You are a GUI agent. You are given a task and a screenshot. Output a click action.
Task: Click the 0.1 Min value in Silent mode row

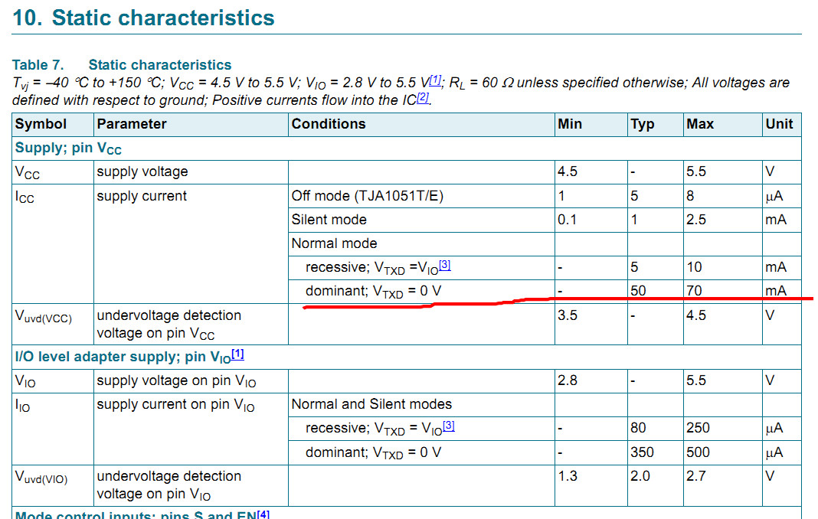(x=567, y=220)
